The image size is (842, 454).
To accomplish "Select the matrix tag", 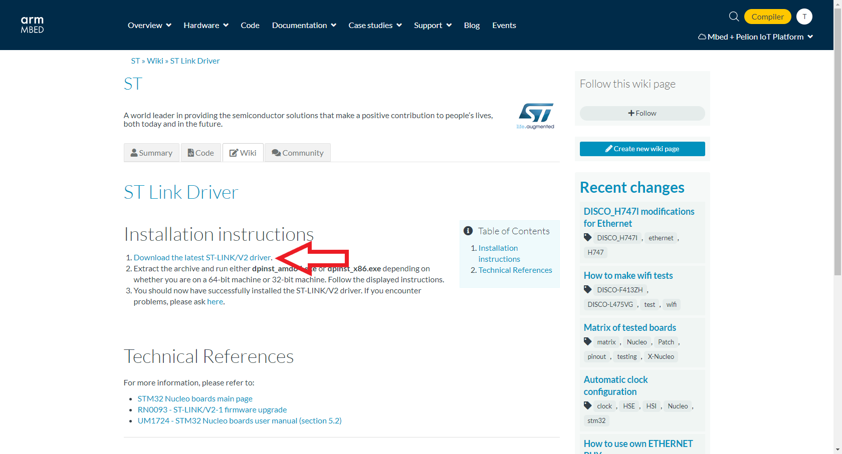I will point(606,342).
